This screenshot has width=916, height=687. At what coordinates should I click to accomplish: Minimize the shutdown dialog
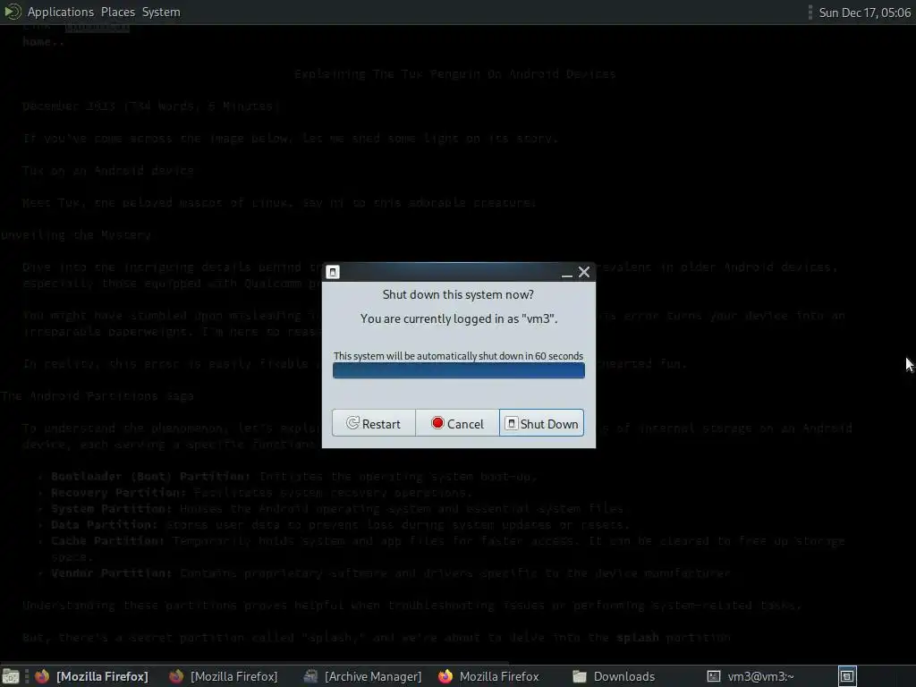point(566,273)
